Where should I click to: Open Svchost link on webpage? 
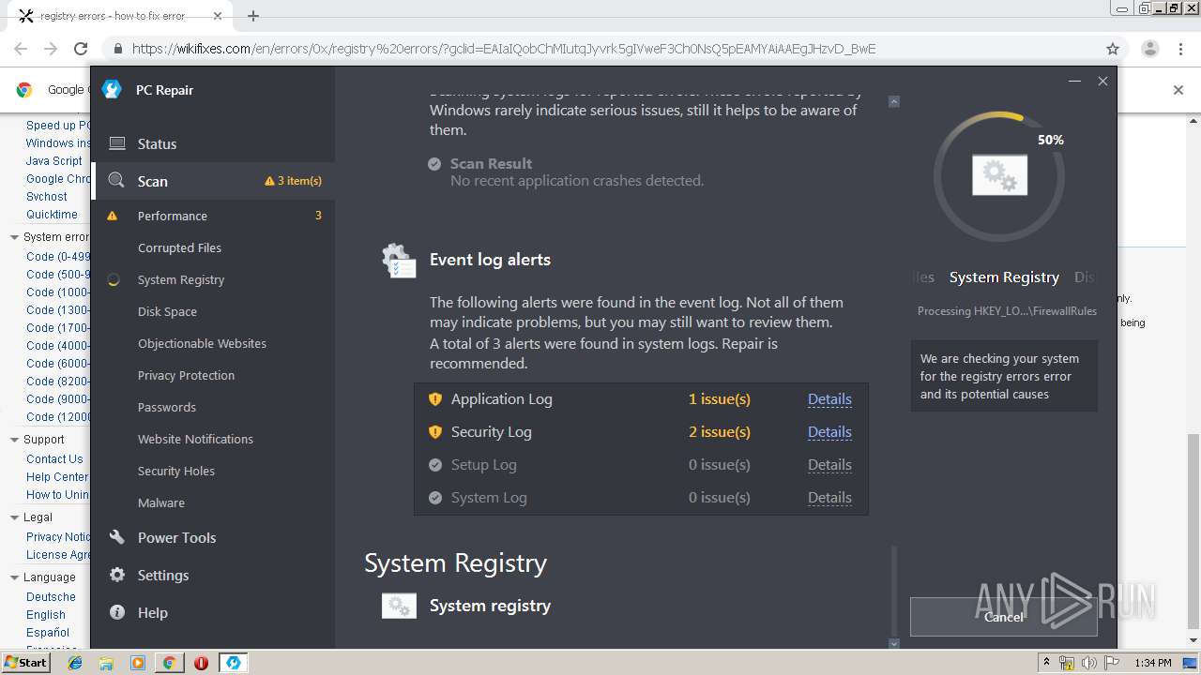pos(47,197)
